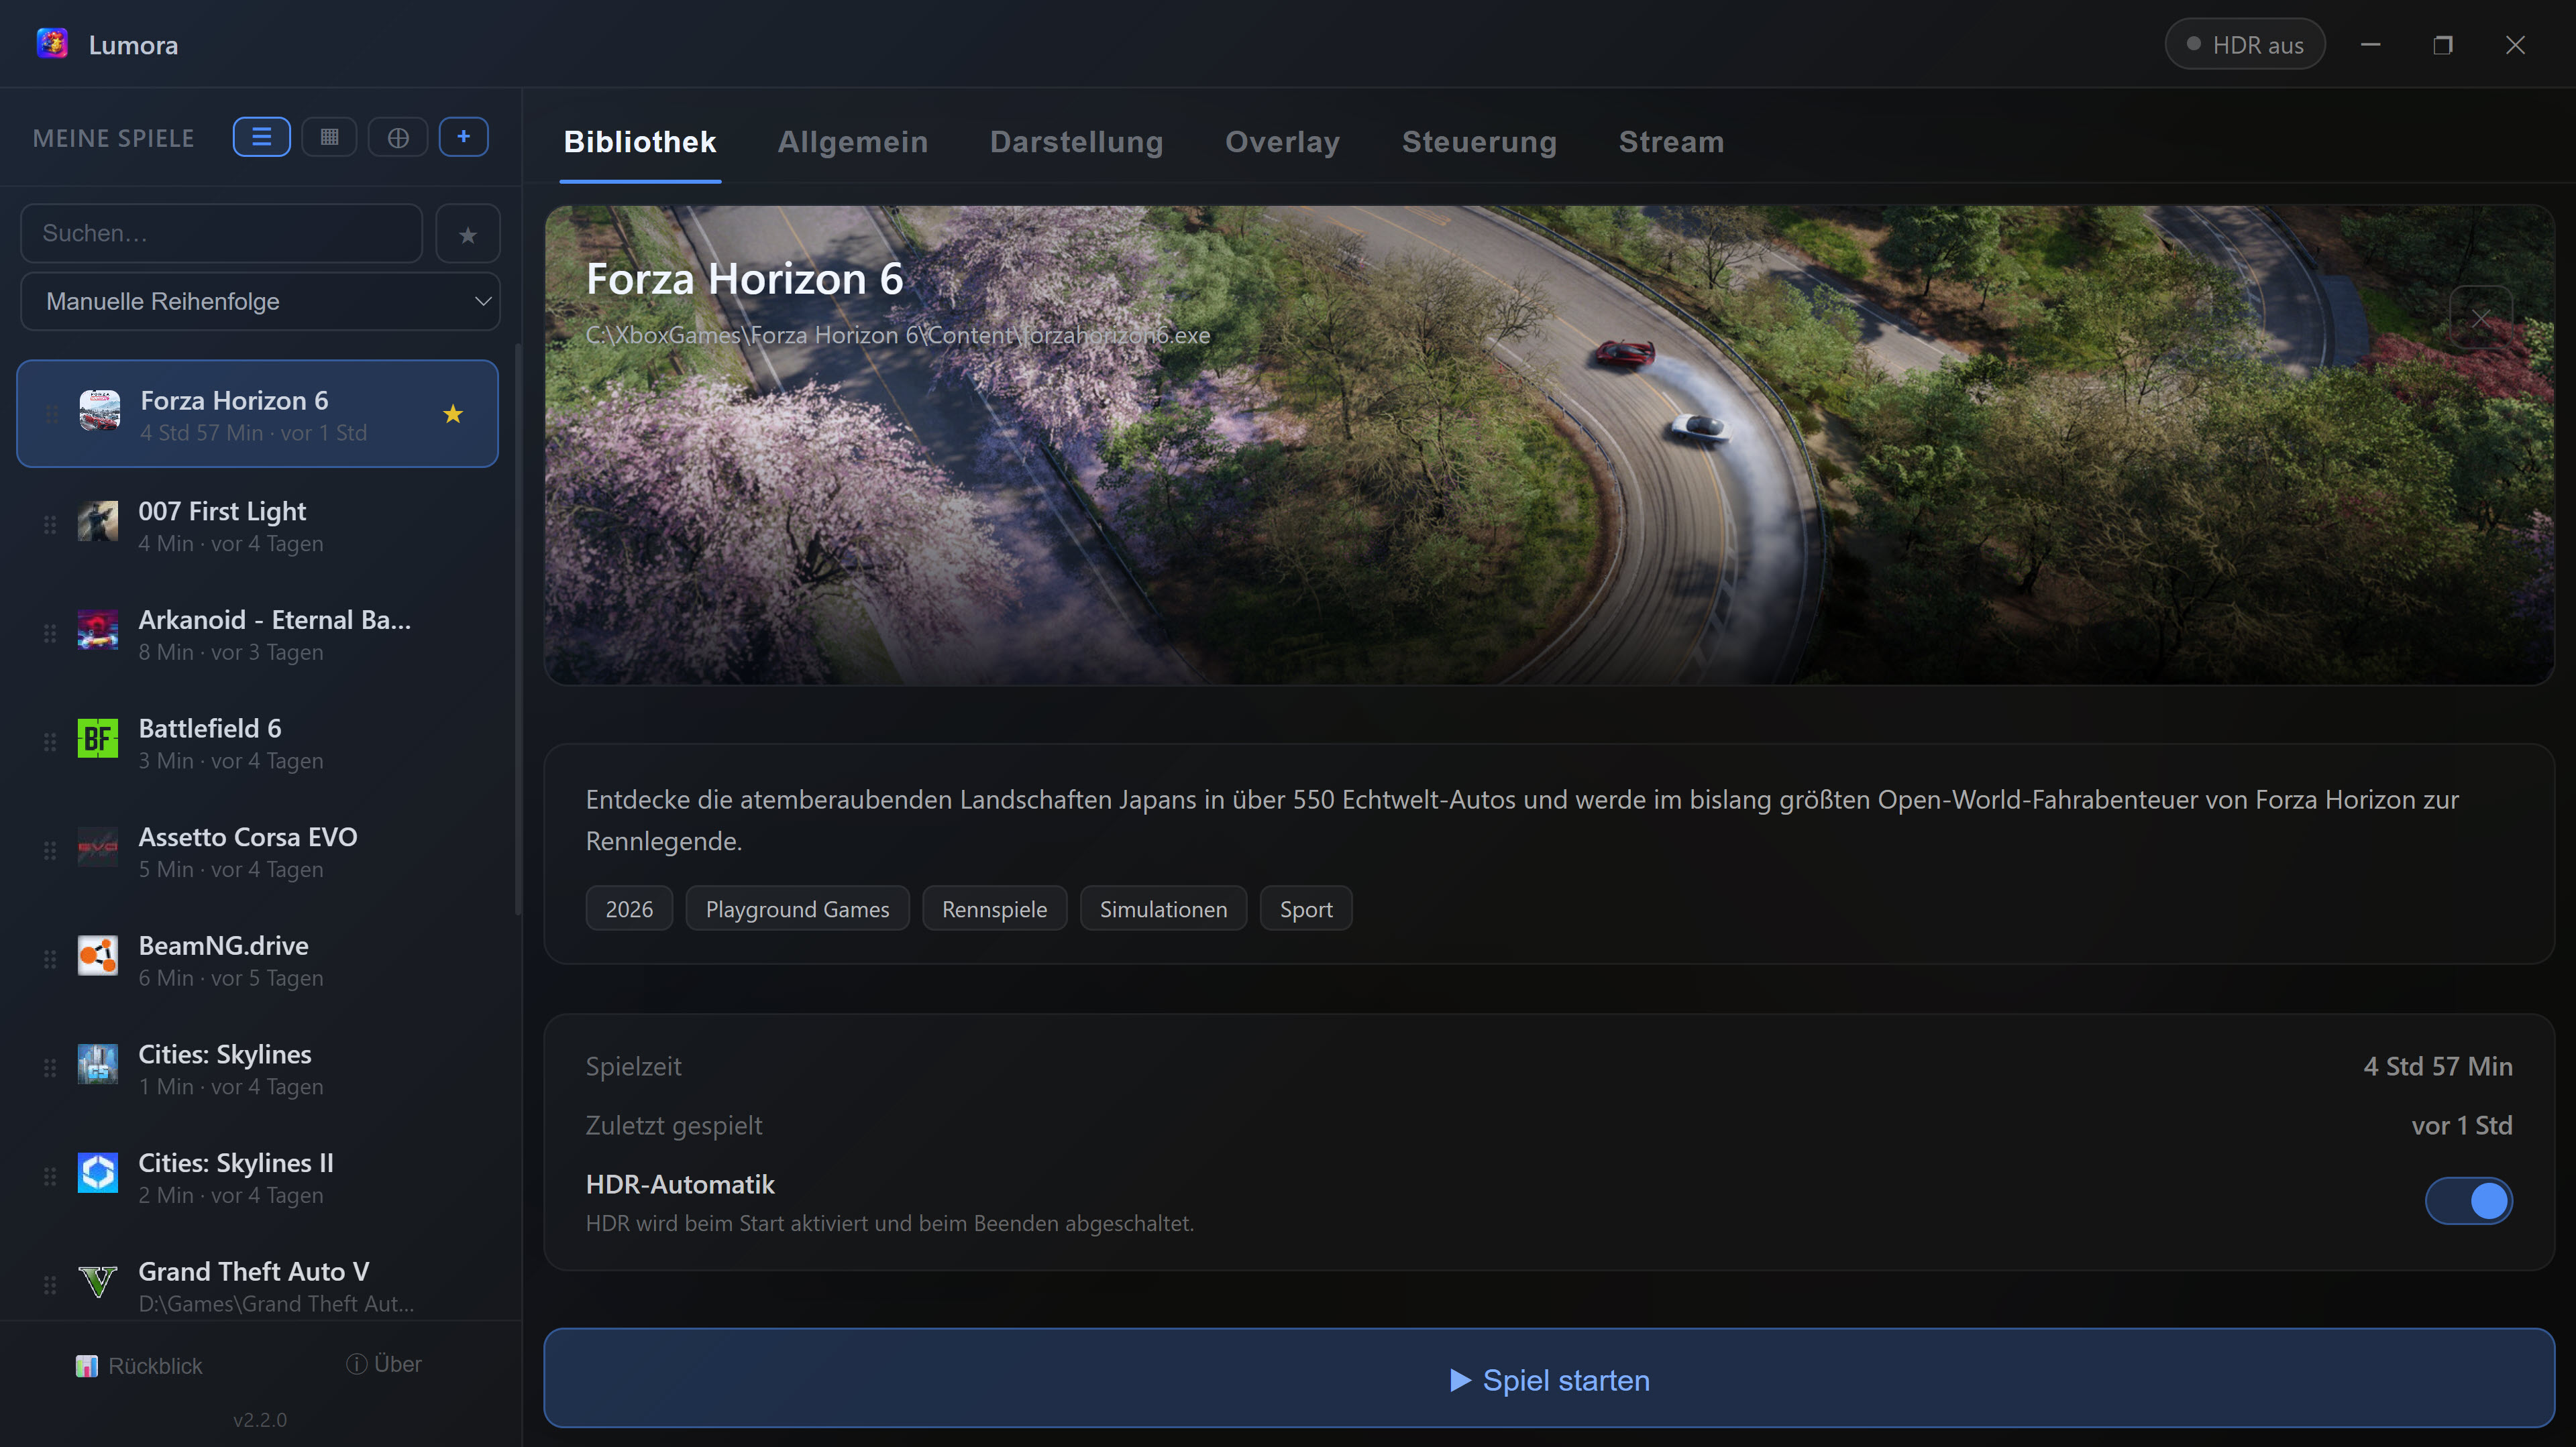Select 007 First Light in list
The image size is (2576, 1447).
[258, 526]
